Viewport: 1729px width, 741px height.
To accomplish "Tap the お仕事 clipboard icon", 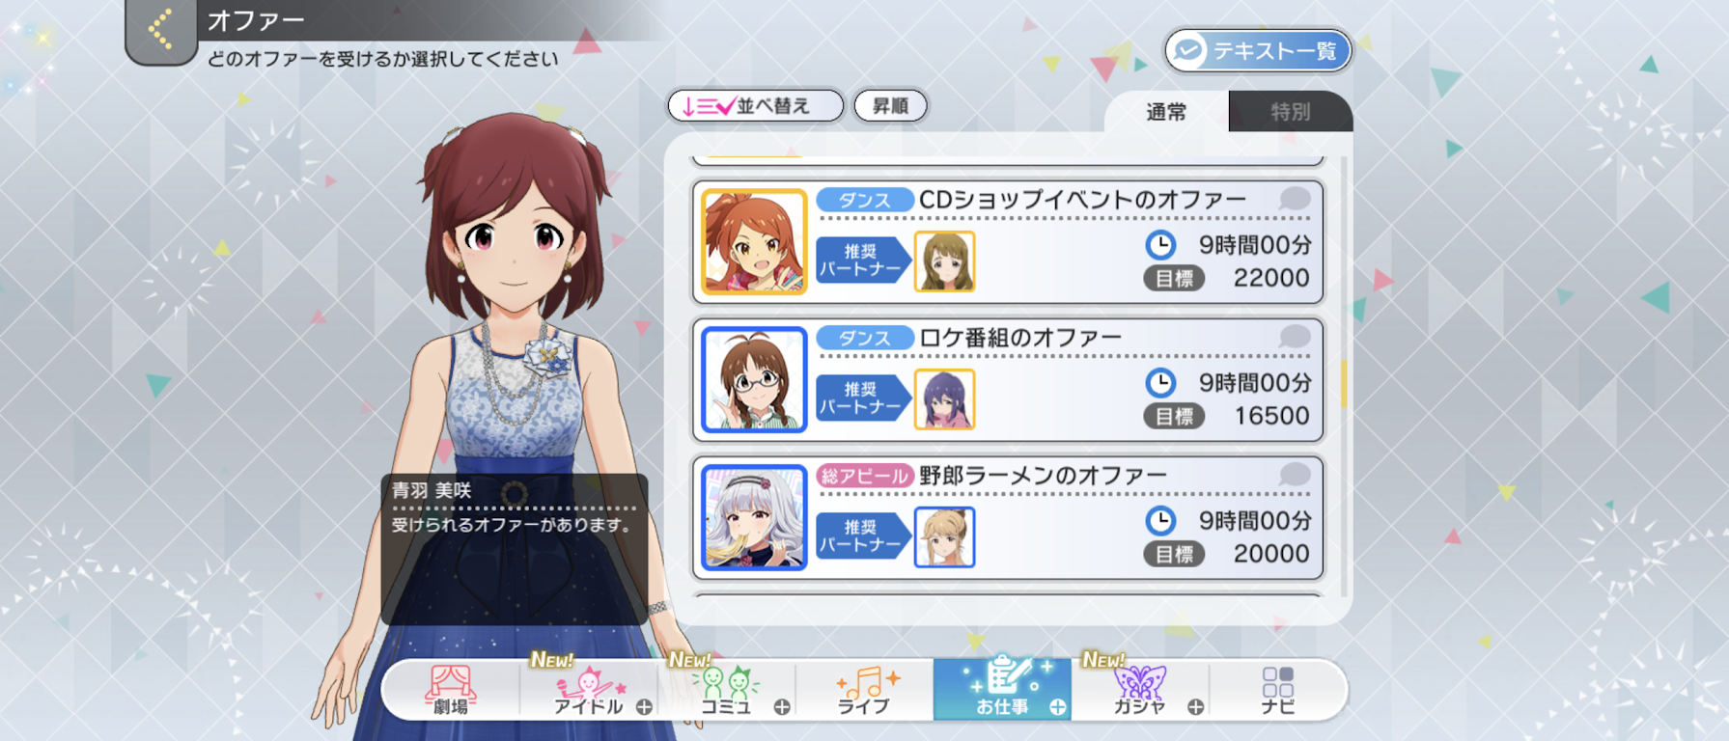I will [x=1002, y=689].
